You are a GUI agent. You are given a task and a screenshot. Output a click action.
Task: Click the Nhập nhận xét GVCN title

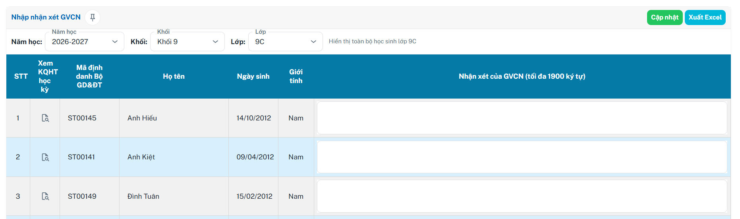[46, 17]
